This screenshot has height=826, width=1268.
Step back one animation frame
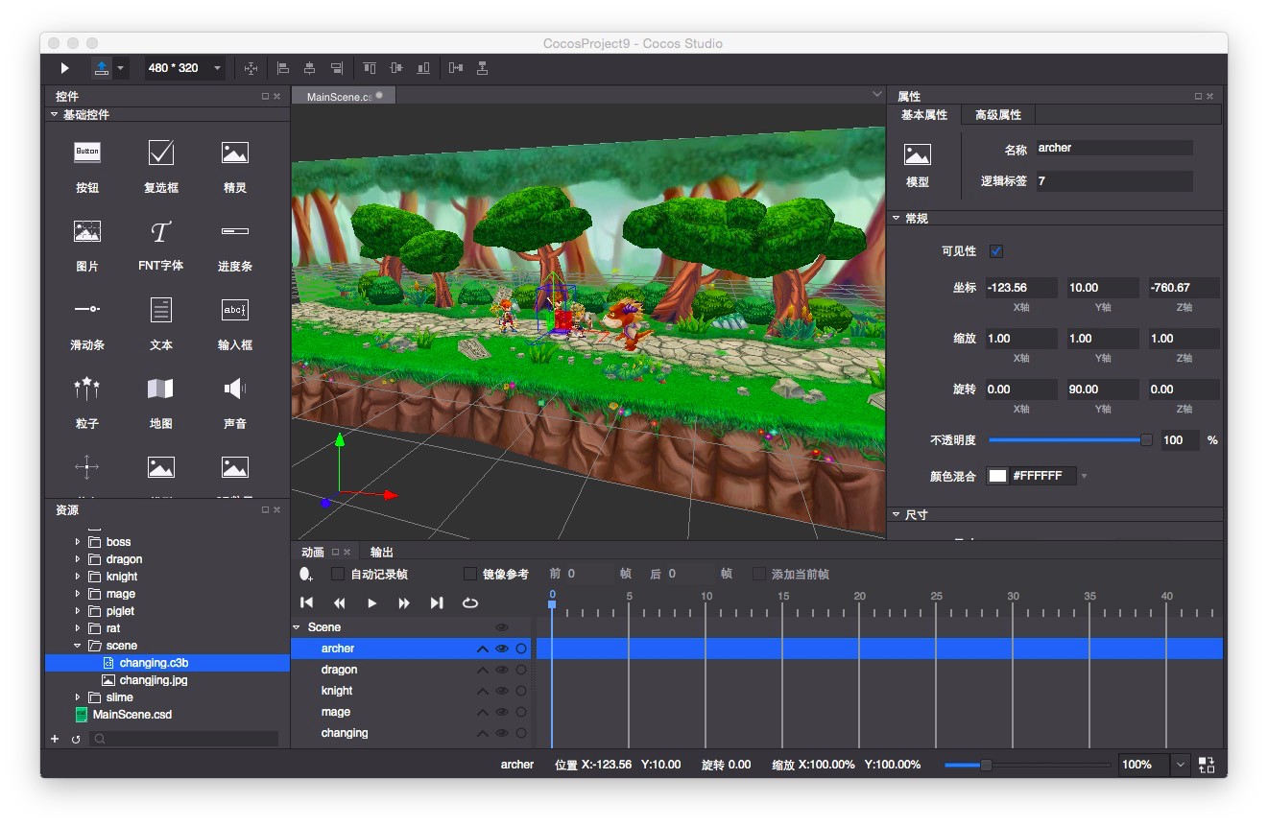coord(340,603)
